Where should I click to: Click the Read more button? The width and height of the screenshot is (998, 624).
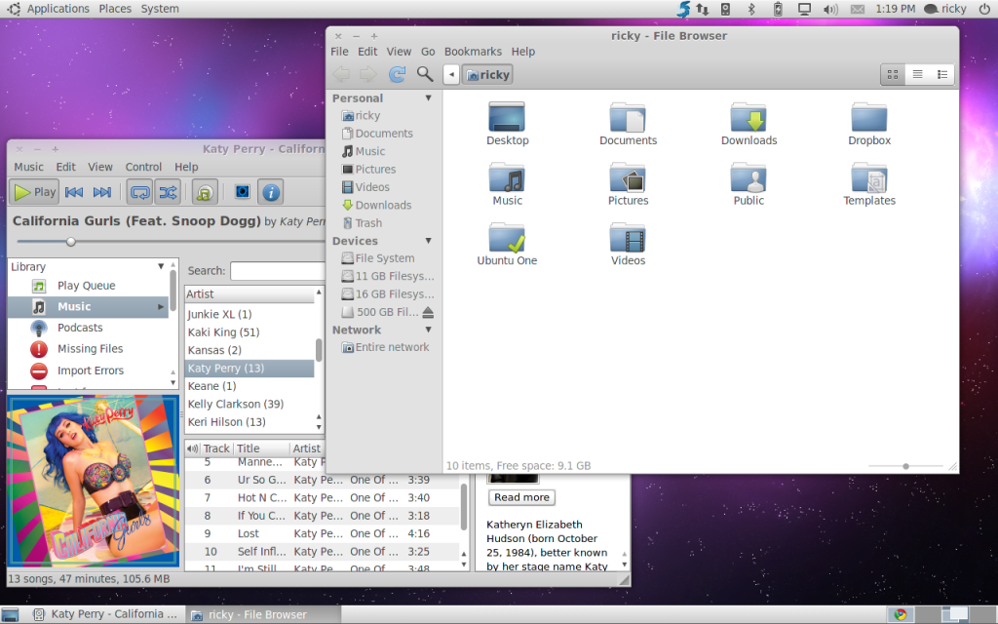[x=521, y=497]
